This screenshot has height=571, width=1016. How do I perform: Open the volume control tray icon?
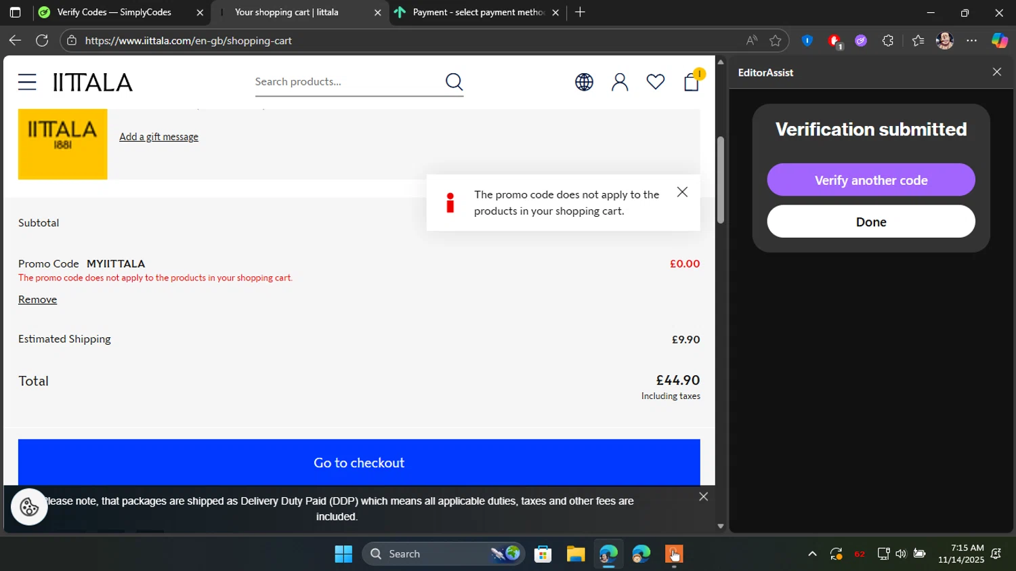click(x=901, y=554)
